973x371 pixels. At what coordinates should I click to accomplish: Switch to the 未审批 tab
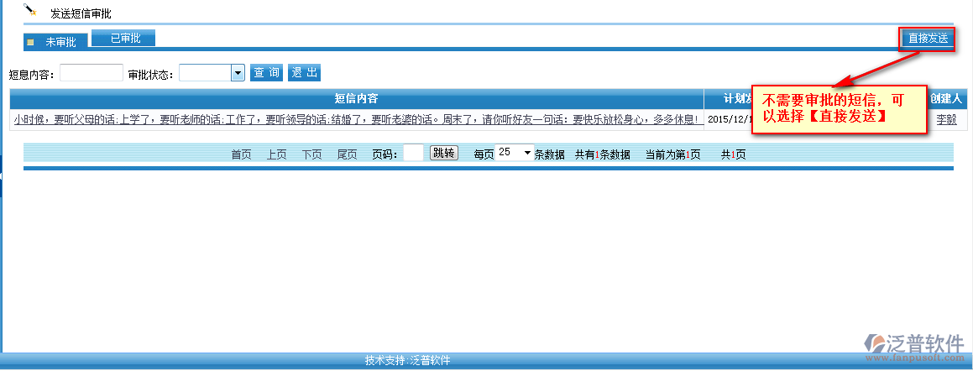coord(56,42)
